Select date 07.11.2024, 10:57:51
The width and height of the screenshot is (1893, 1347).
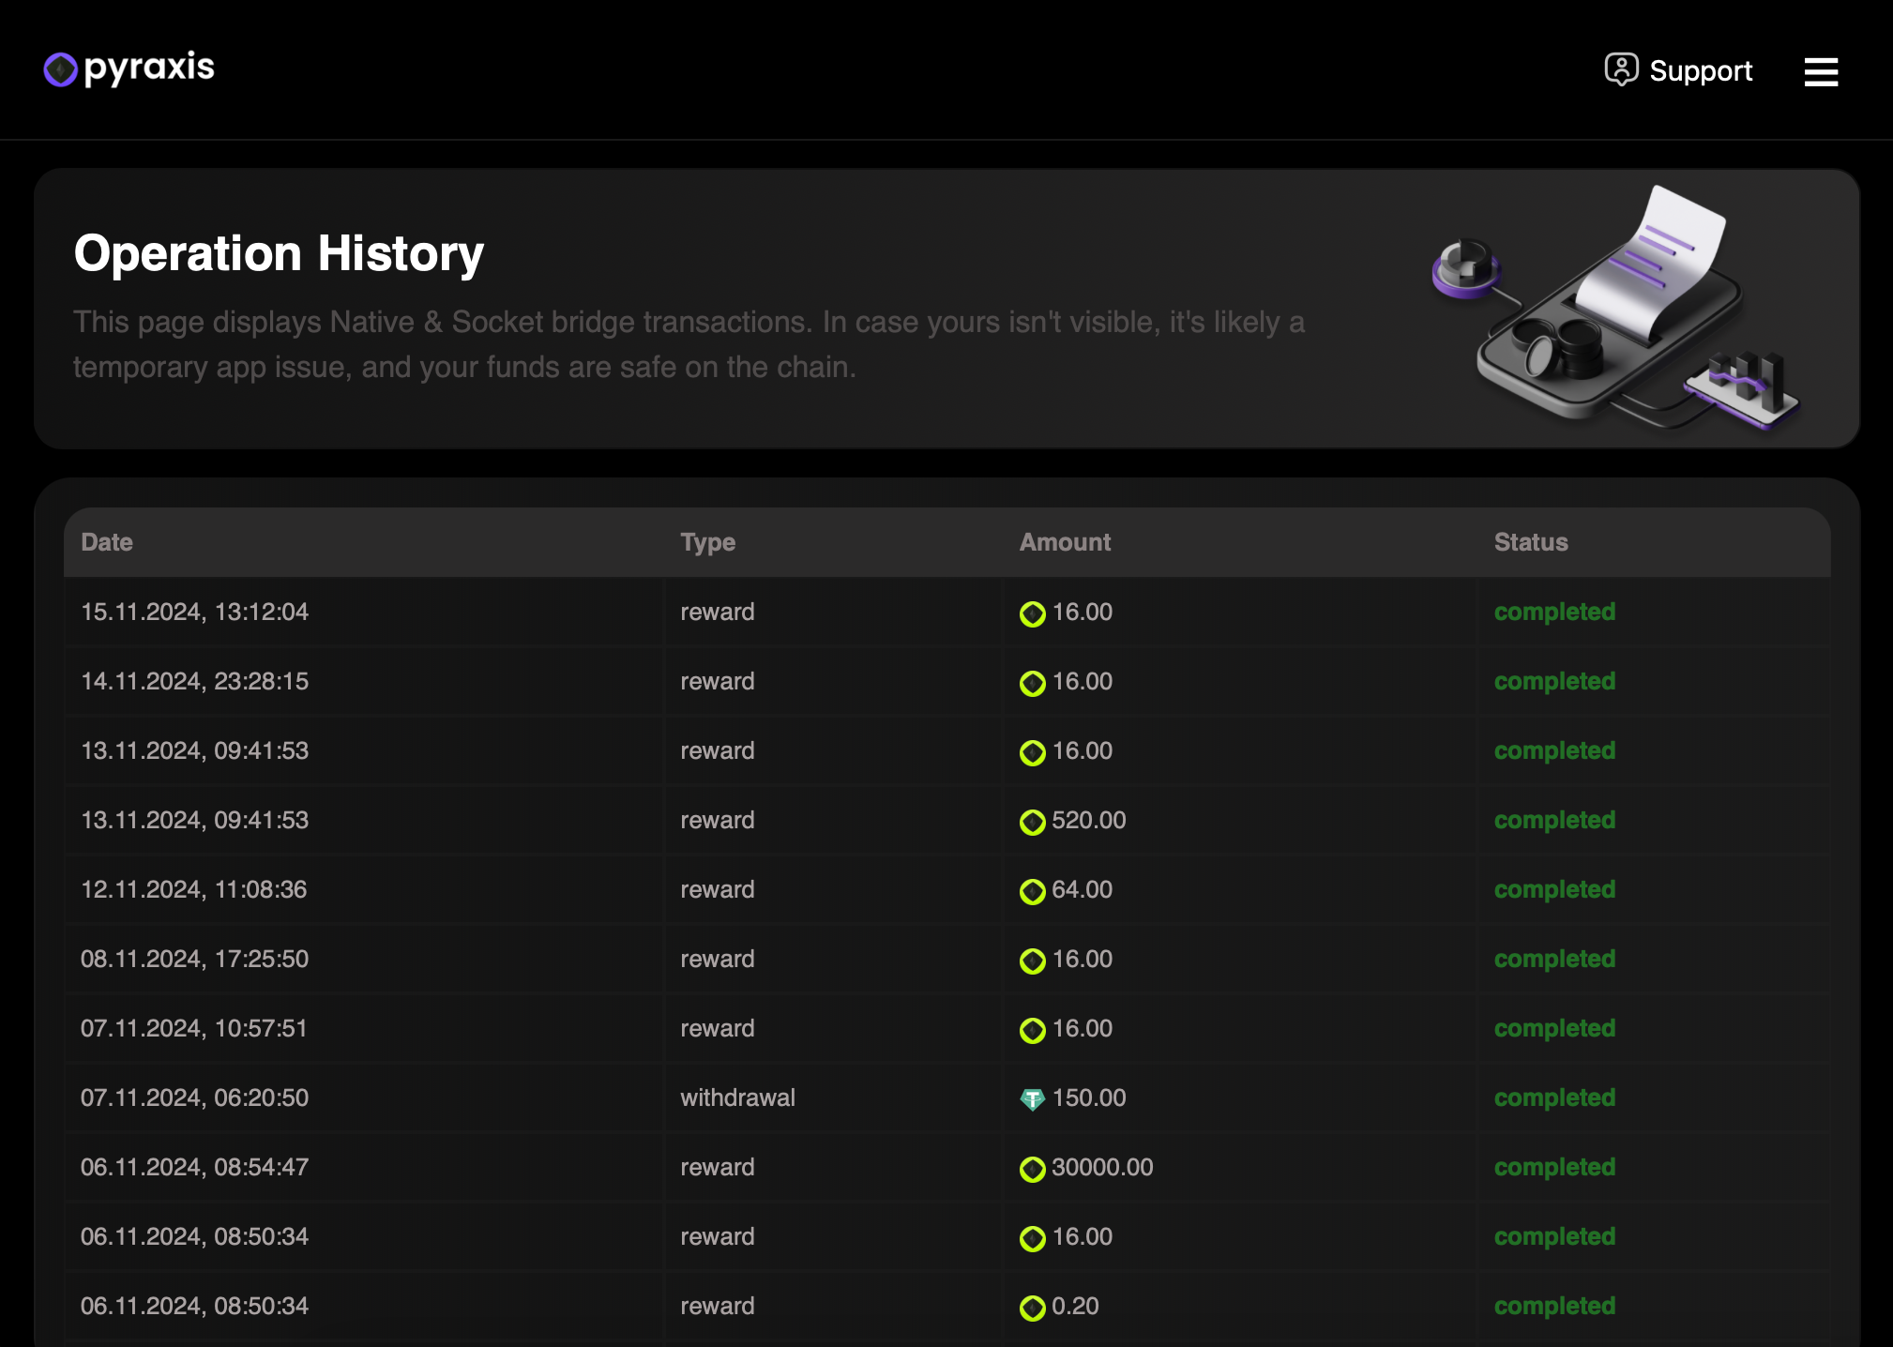tap(193, 1028)
